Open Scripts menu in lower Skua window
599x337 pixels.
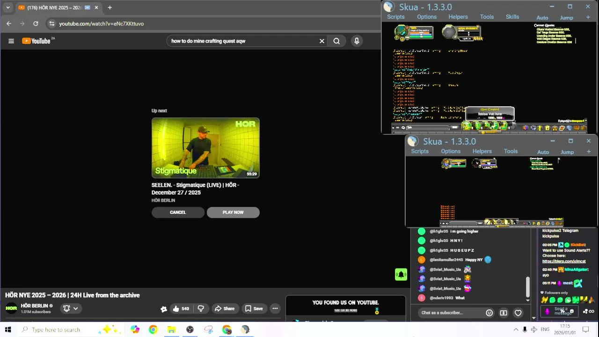(420, 151)
